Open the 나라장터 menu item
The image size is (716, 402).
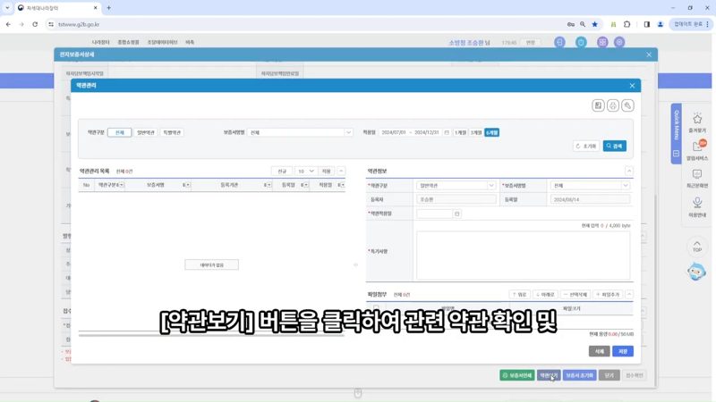(x=100, y=42)
